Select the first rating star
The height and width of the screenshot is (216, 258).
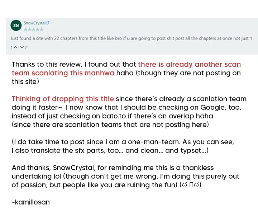click(x=25, y=29)
